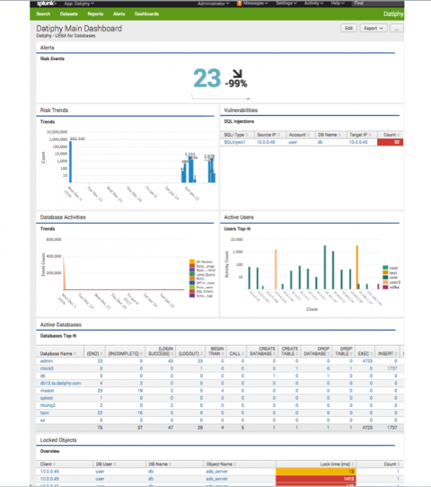Screen dimensions: 431x487
Task: Toggle the SQL Errors legend swatch
Action: pyautogui.click(x=192, y=291)
